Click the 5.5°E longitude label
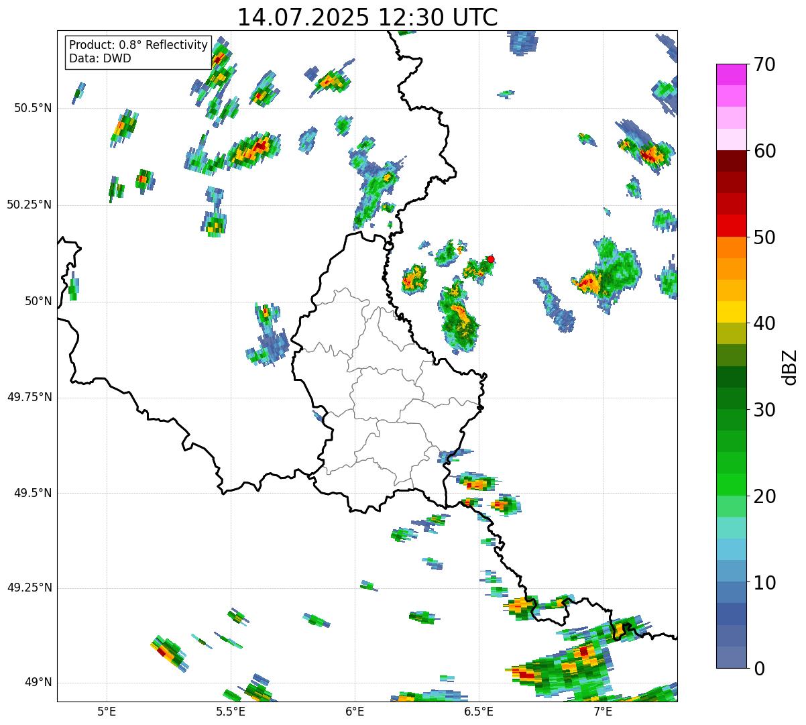 [x=231, y=712]
